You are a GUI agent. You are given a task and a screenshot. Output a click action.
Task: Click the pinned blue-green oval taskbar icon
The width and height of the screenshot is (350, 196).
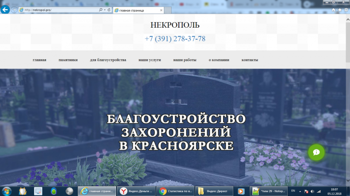point(53,191)
